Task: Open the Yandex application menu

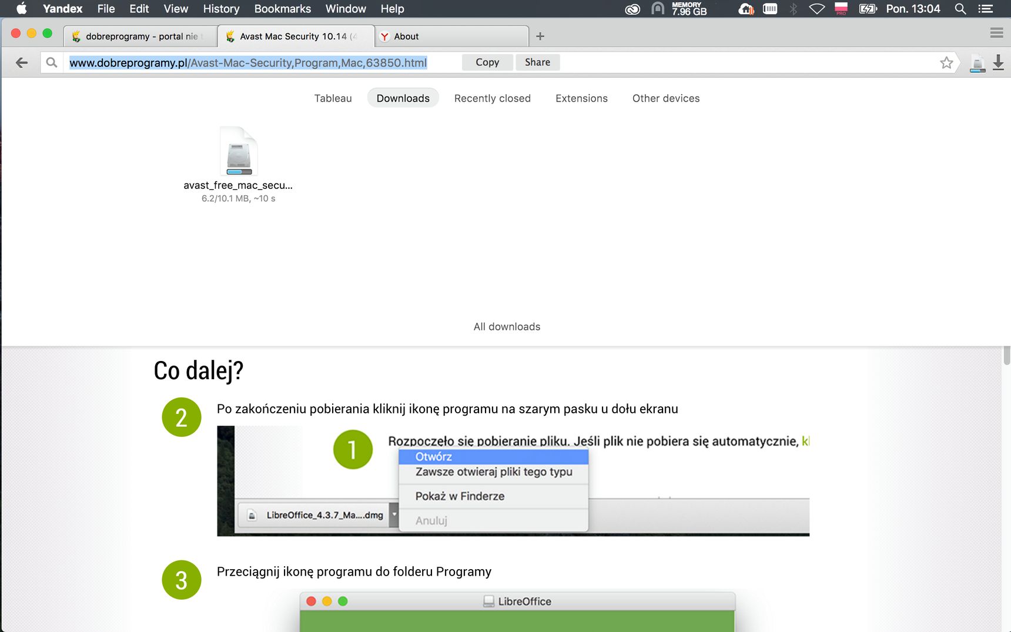Action: click(62, 9)
